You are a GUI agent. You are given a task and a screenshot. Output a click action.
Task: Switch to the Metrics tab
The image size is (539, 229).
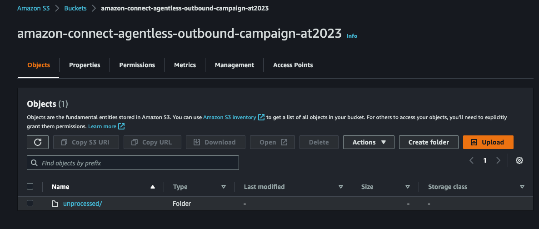pos(185,65)
